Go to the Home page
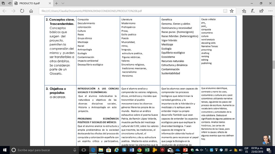 [x=31, y=11]
